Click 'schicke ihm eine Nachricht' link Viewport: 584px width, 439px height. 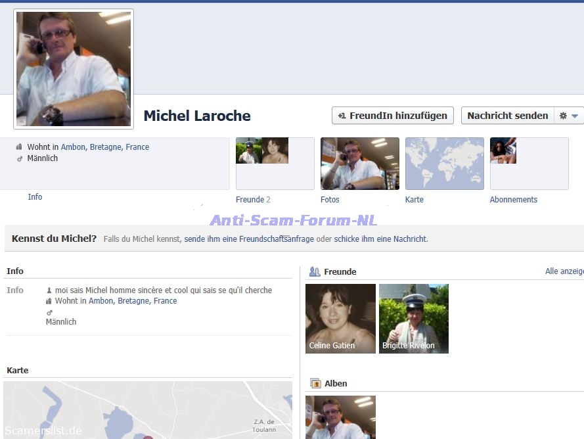tap(380, 239)
